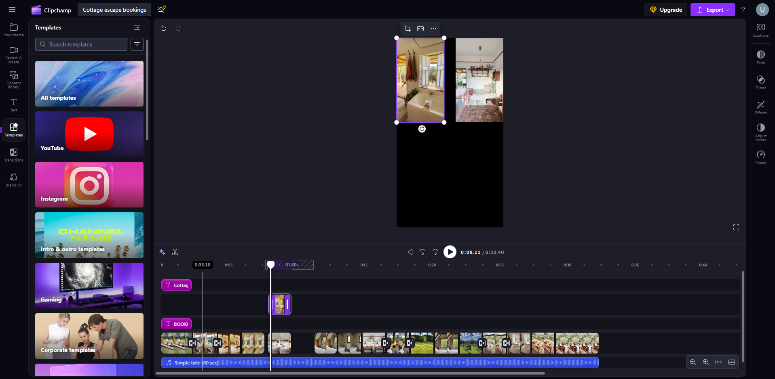Toggle the notifications bell off icon
The width and height of the screenshot is (775, 379).
click(161, 9)
